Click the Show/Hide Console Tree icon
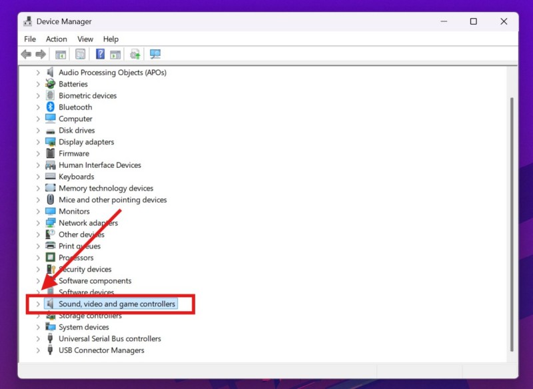Screen dimensions: 533x389 point(61,55)
